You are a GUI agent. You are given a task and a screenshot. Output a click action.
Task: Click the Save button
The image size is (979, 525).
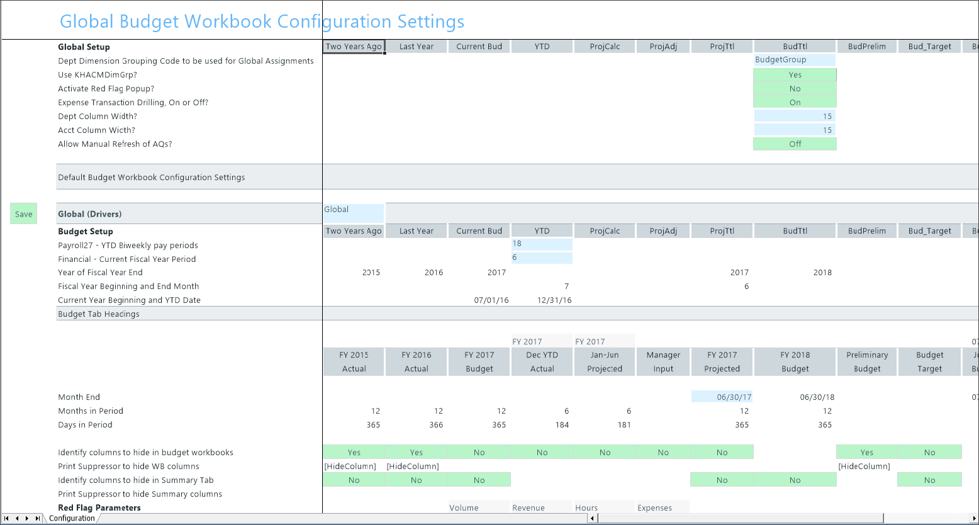point(24,214)
